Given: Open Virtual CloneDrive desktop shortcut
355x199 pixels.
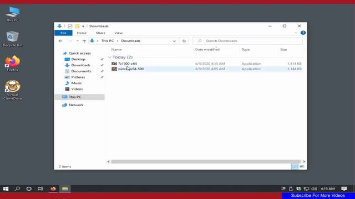Looking at the screenshot, I should (12, 90).
